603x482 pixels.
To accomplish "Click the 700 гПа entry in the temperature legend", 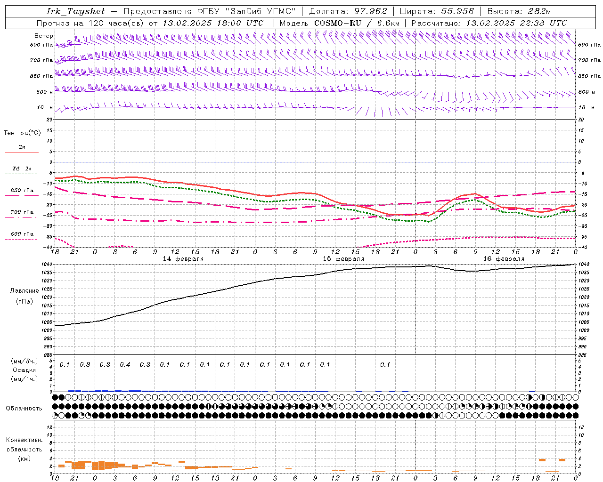I will pyautogui.click(x=22, y=212).
